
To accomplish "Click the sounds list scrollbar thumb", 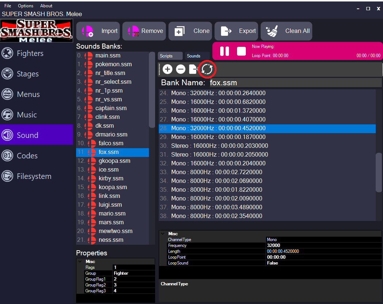I will coord(379,172).
